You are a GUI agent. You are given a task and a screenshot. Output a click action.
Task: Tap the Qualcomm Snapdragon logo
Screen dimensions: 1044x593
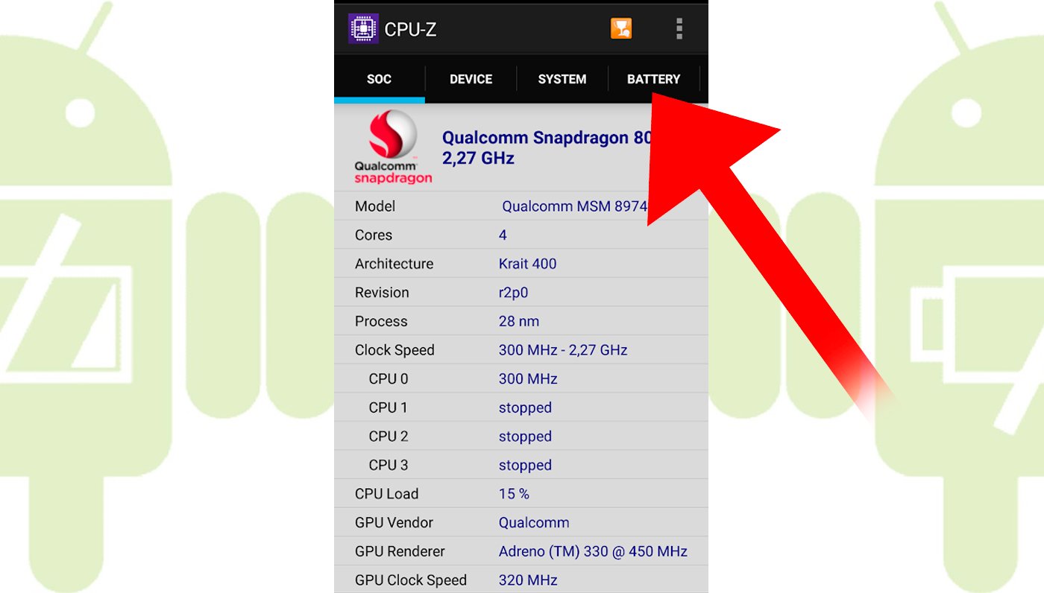pyautogui.click(x=393, y=148)
